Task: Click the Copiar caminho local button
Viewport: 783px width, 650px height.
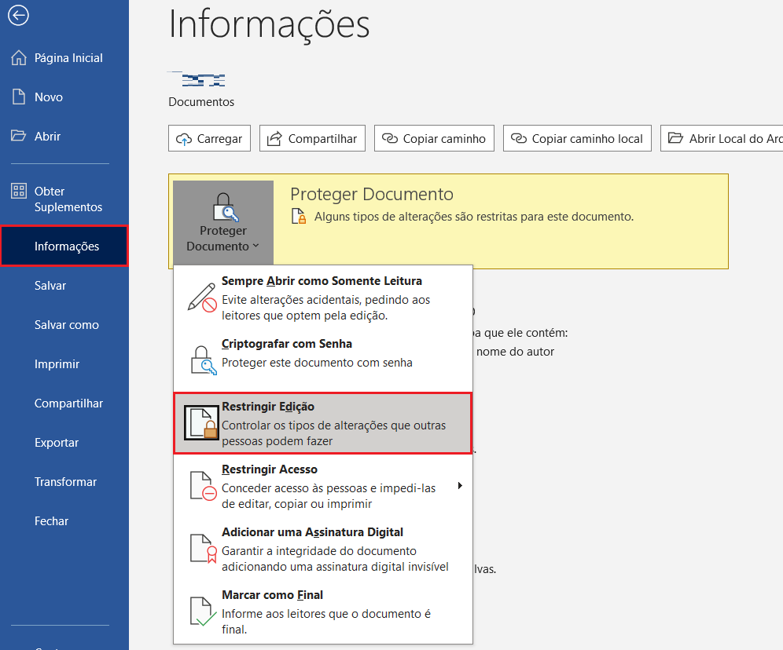Action: (x=578, y=139)
